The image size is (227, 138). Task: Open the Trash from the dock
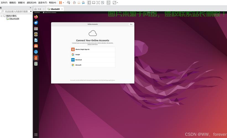[36, 63]
